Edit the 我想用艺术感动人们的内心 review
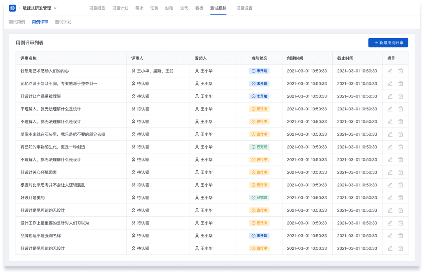The image size is (424, 274). coord(390,71)
